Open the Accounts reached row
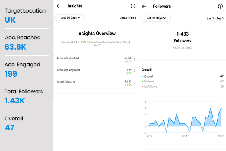The height and width of the screenshot is (151, 226). tap(96, 59)
